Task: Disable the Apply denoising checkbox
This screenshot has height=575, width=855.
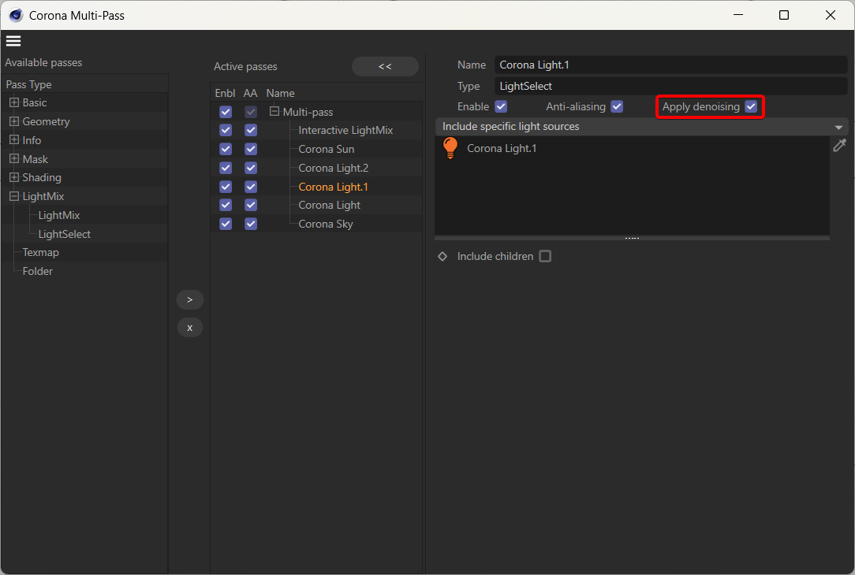Action: [x=751, y=106]
